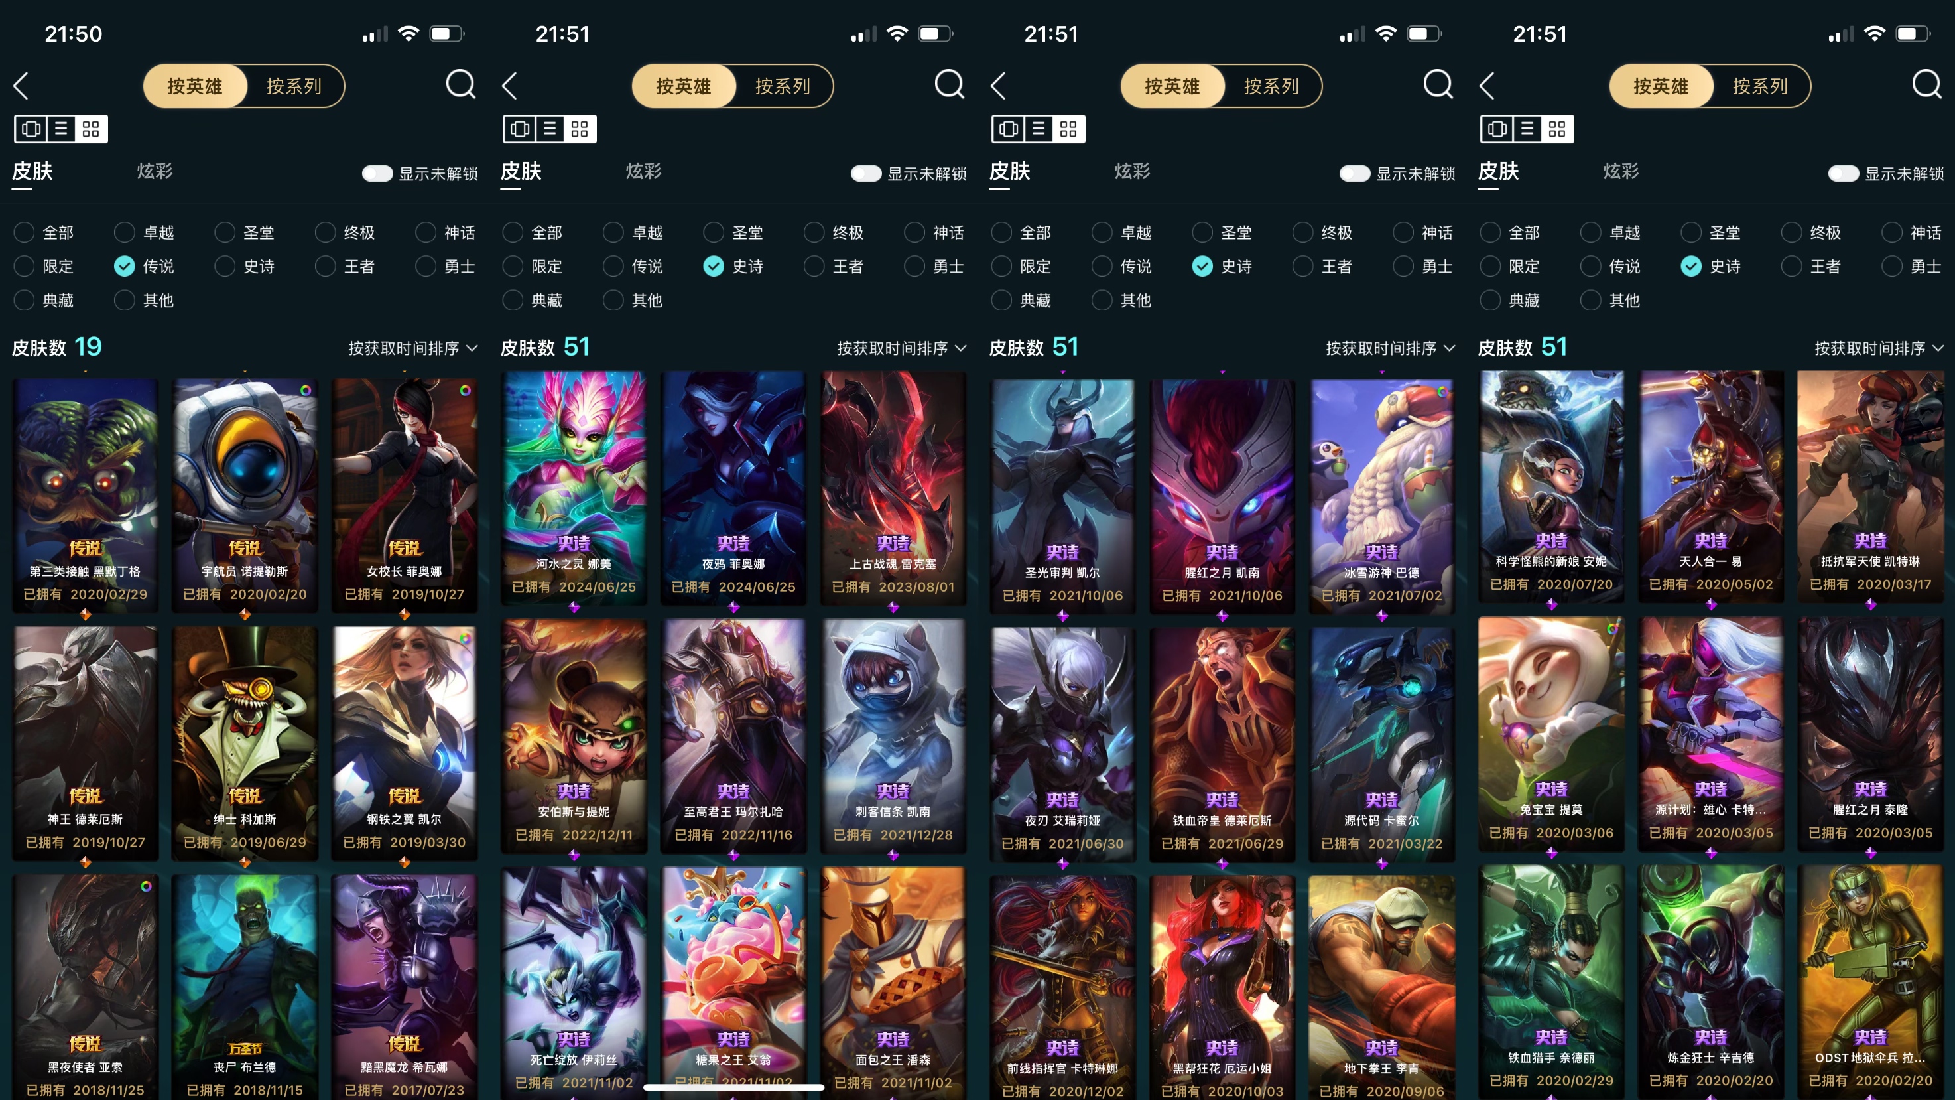Viewport: 1955px width, 1100px height.
Task: Expand sort dropdown above 抵抗军天使 凯特琳 card
Action: click(x=1879, y=348)
